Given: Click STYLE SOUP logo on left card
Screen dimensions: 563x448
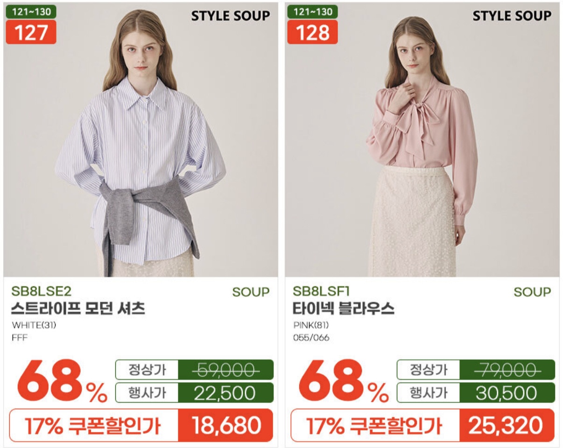Looking at the screenshot, I should (231, 15).
